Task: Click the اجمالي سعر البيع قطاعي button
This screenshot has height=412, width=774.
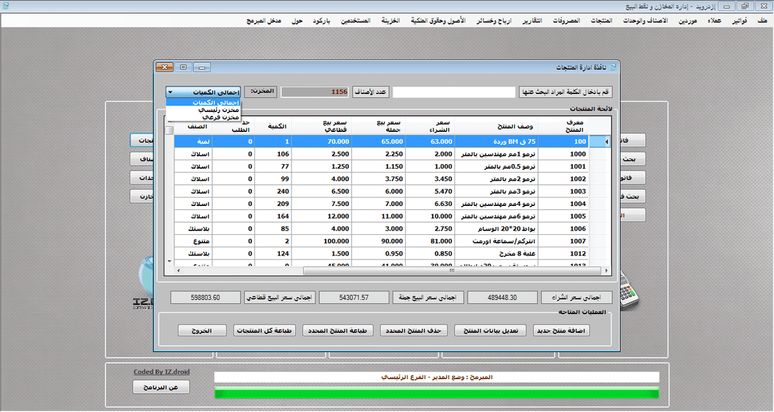Action: (279, 298)
